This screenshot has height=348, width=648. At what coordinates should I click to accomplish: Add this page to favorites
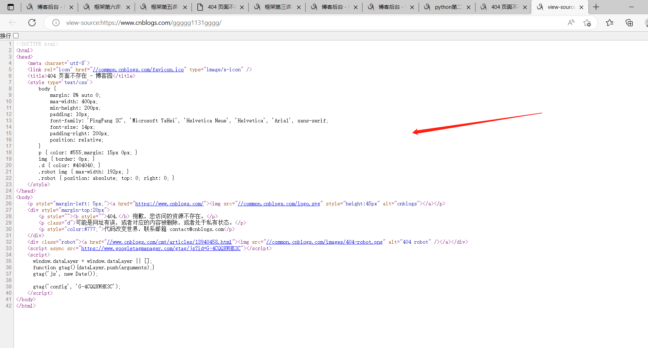coord(587,23)
